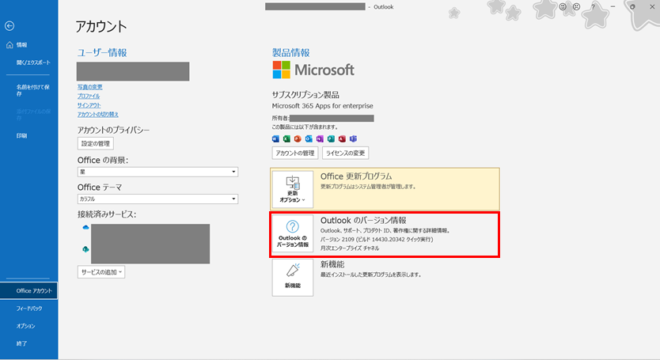Click the SharePoint icon in connected services
This screenshot has height=360, width=660.
pos(85,249)
